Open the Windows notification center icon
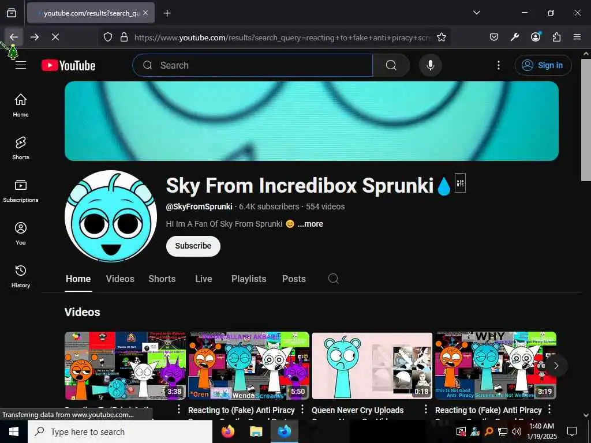 (572, 431)
